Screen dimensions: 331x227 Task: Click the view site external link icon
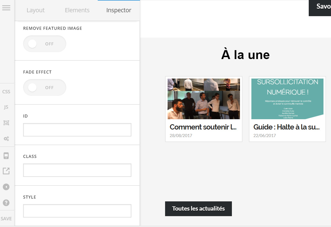pos(6,171)
